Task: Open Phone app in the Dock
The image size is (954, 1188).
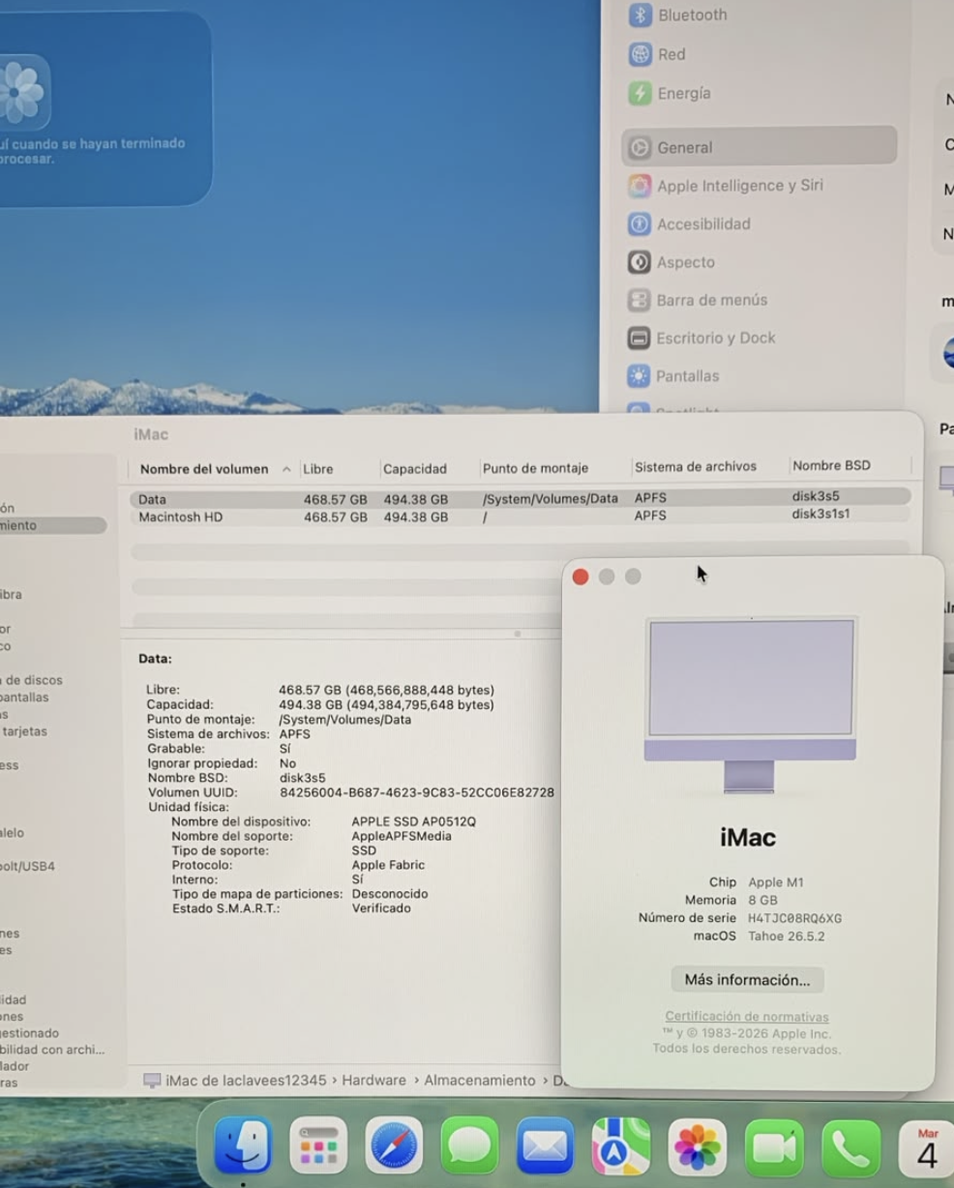Action: 850,1146
